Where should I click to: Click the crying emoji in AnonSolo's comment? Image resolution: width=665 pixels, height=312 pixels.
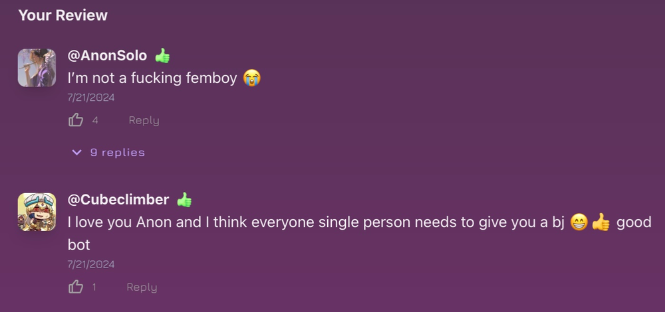pos(252,78)
